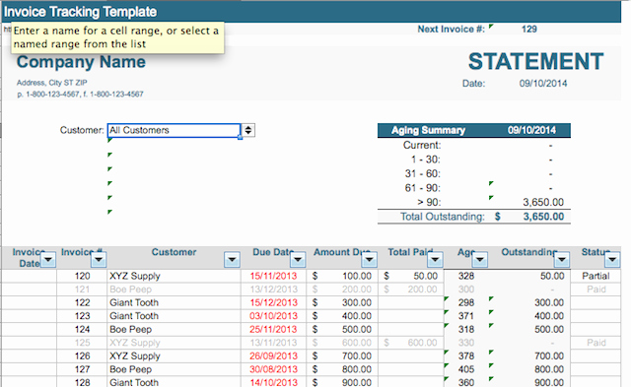The width and height of the screenshot is (631, 387).
Task: Open the Outstanding column filter dropdown
Action: coord(562,260)
